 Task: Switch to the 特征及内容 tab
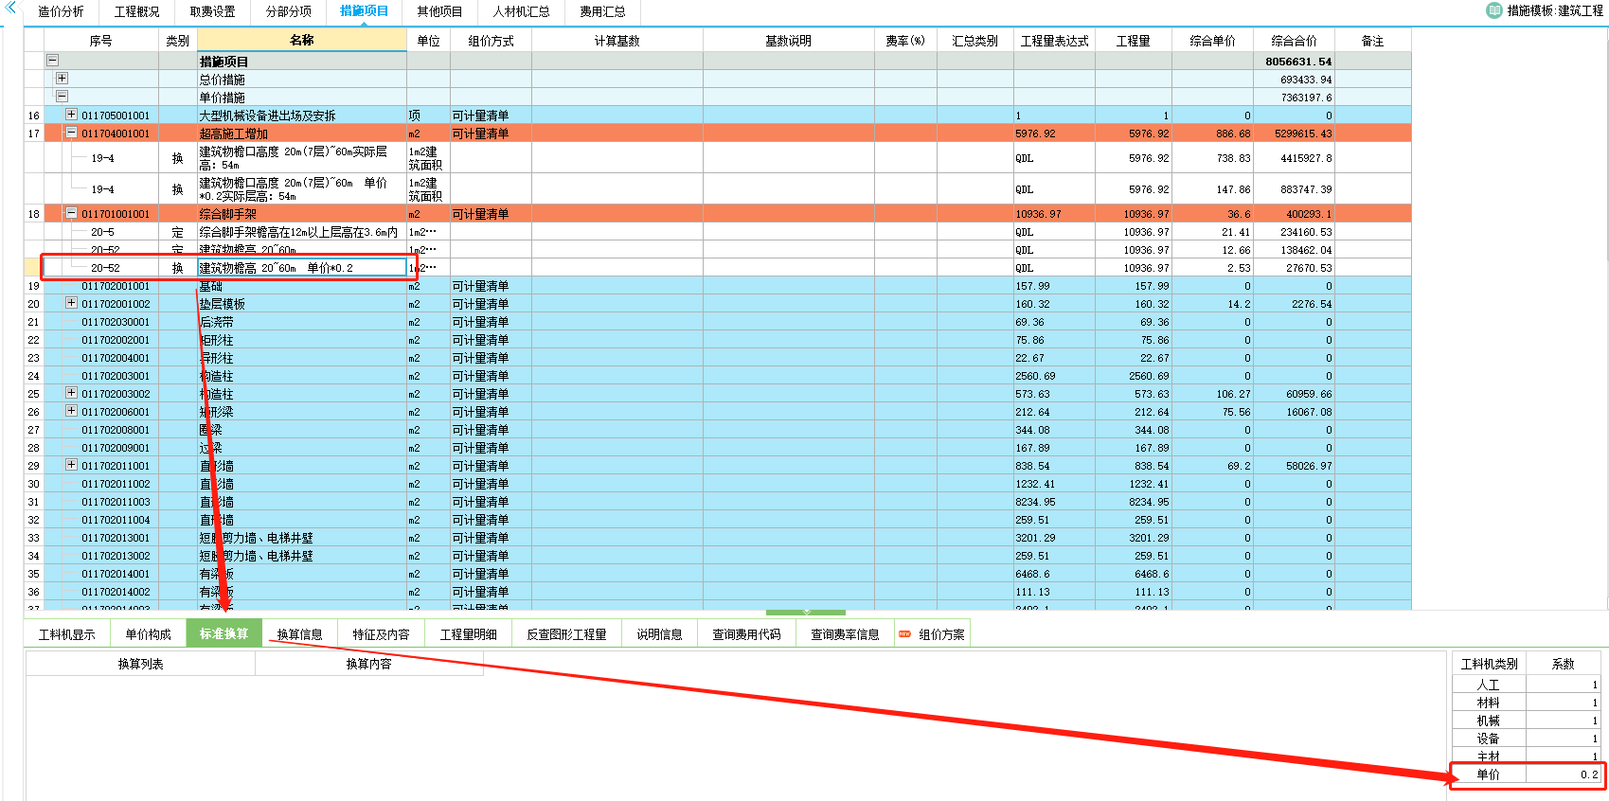(381, 634)
